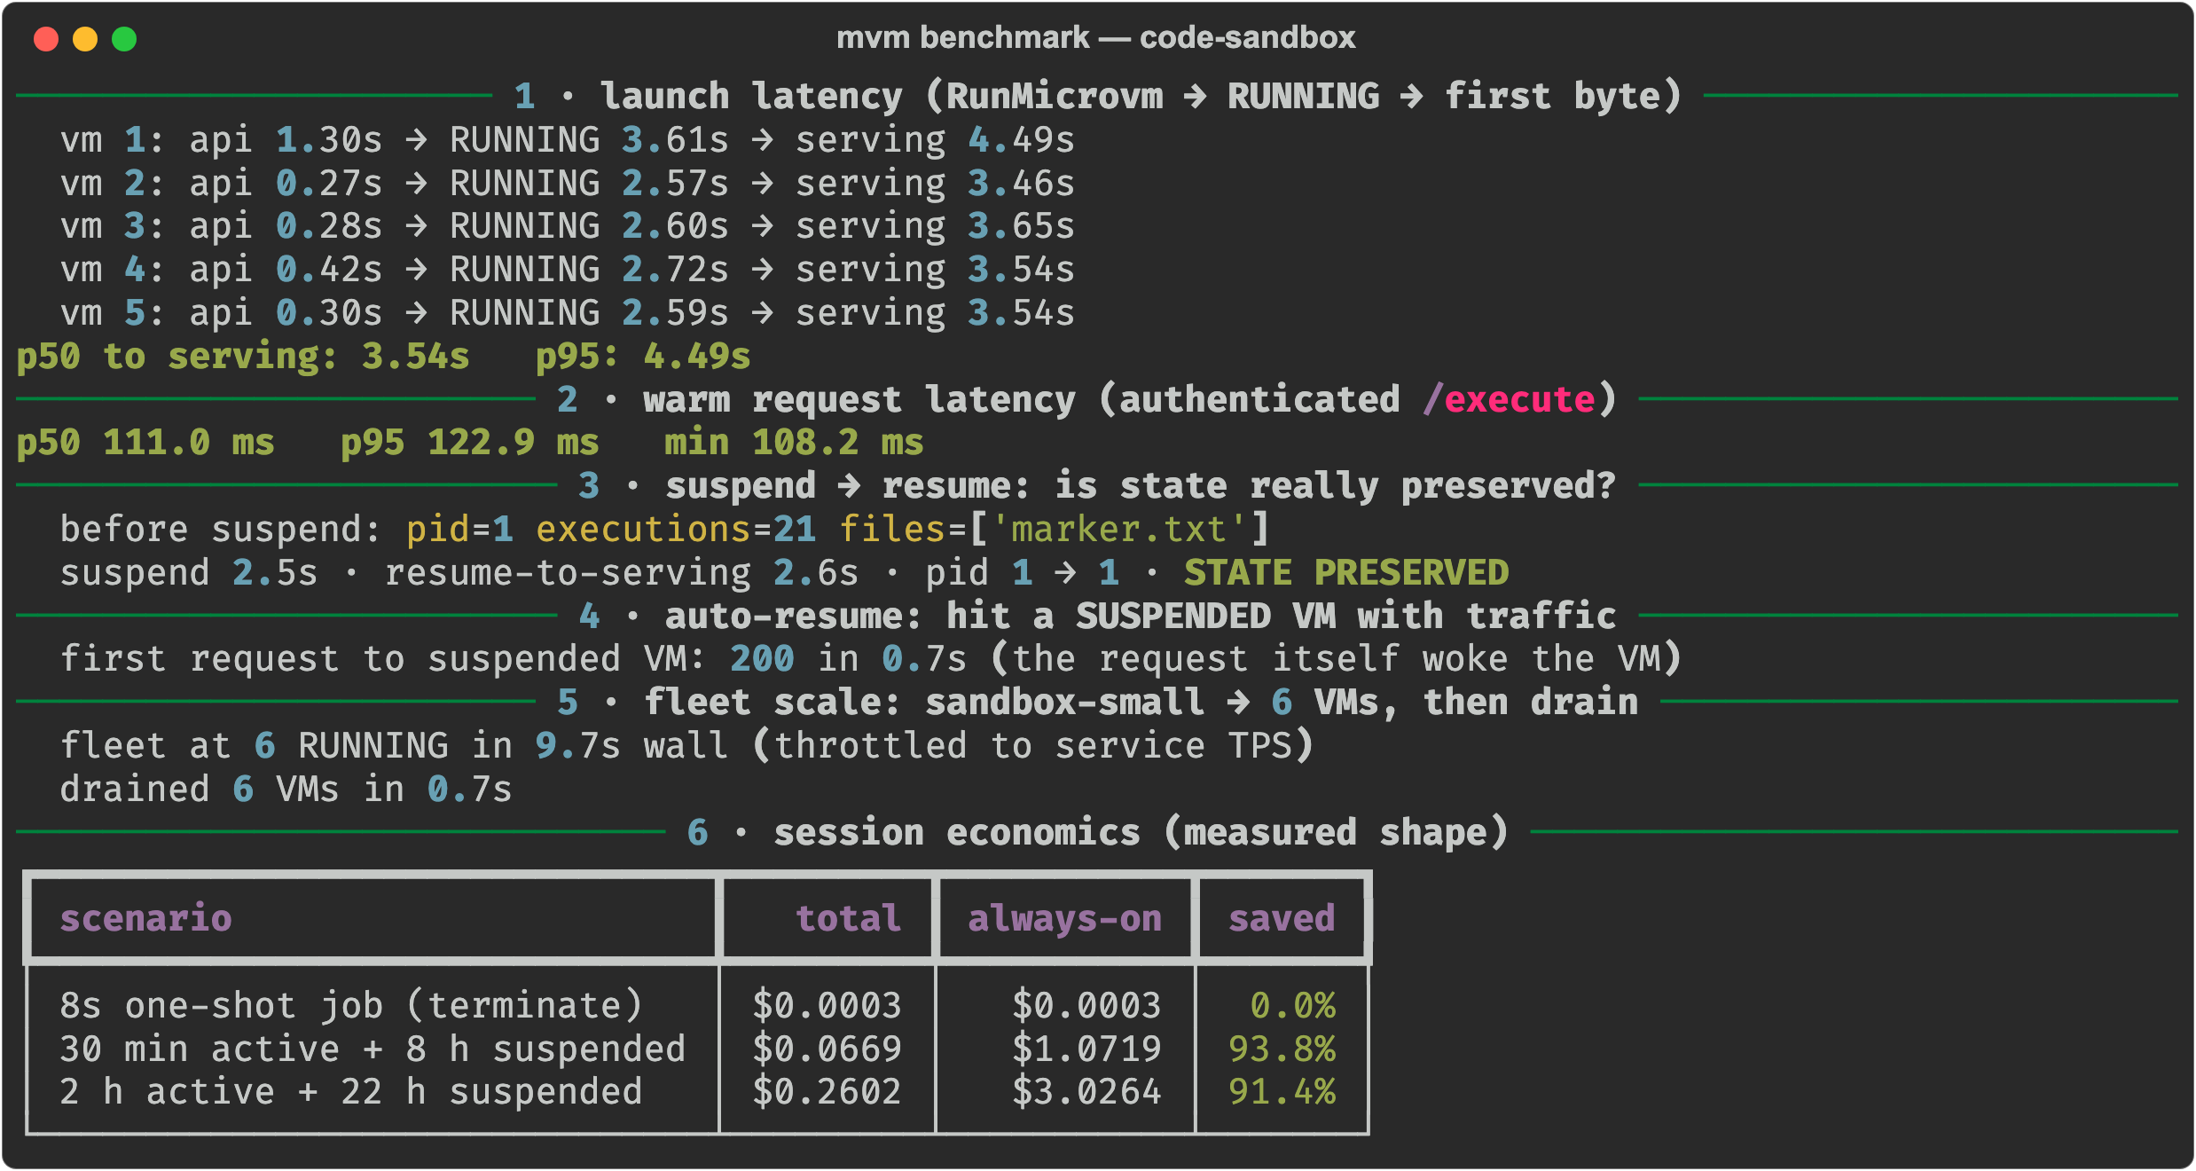The width and height of the screenshot is (2196, 1171).
Task: Click the '30 min active + 8 h suspended' row
Action: click(x=697, y=1049)
